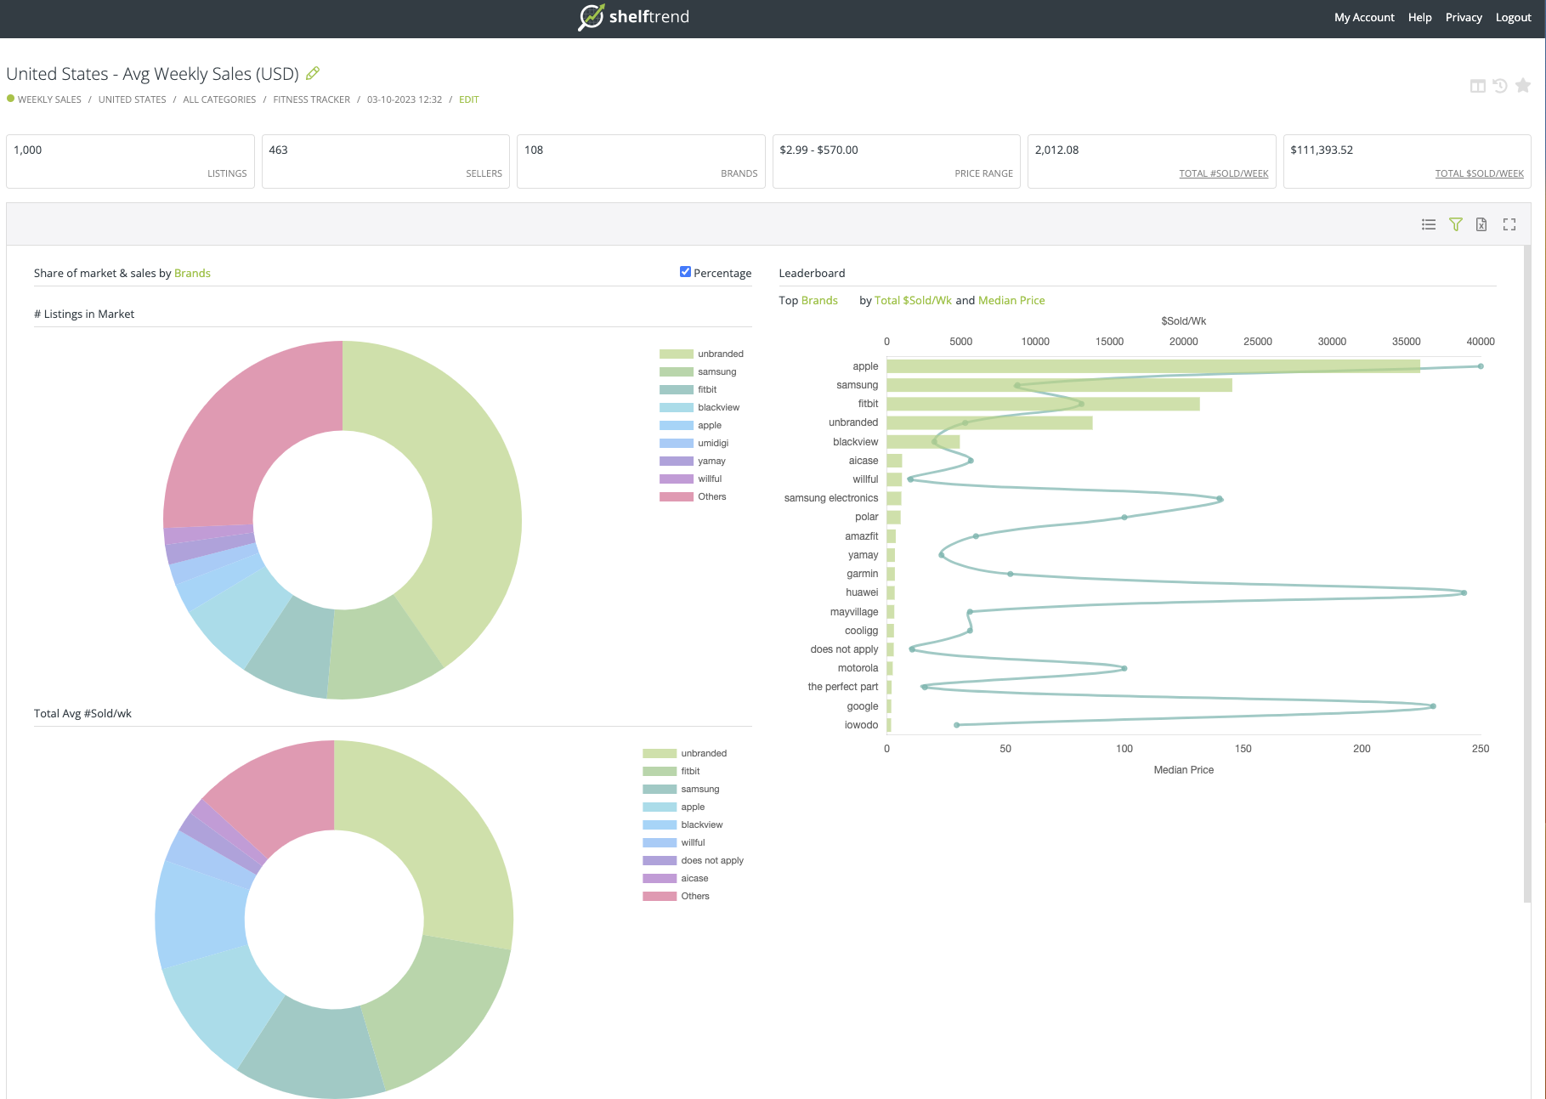Click the ALL CATEGORIES breadcrumb
This screenshot has height=1099, width=1546.
tap(219, 99)
